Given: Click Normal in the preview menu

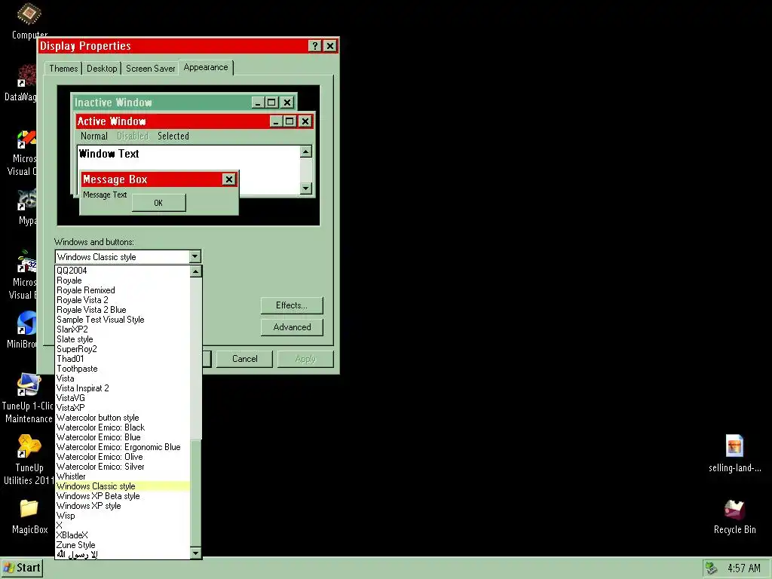Looking at the screenshot, I should pyautogui.click(x=94, y=136).
